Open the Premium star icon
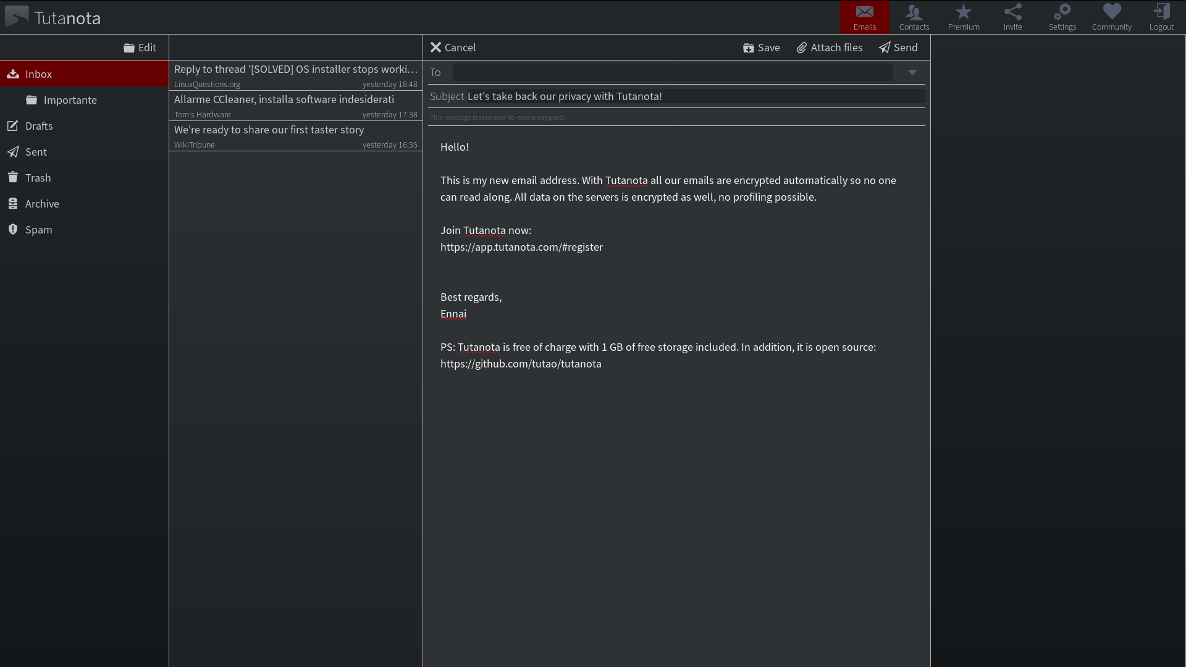 tap(963, 17)
